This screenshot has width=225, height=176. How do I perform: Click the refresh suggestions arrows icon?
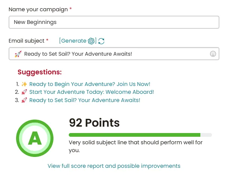pos(101,41)
